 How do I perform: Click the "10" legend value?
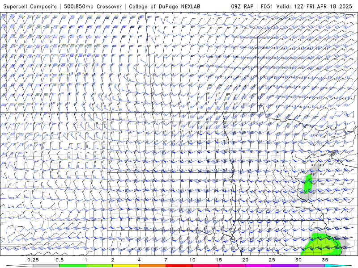(192, 260)
